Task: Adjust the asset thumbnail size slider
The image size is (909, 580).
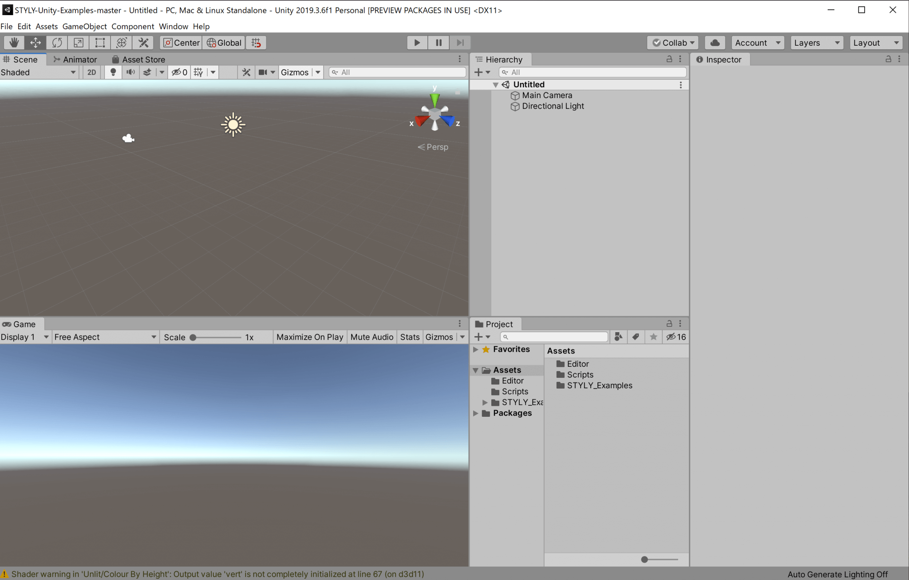Action: tap(644, 560)
